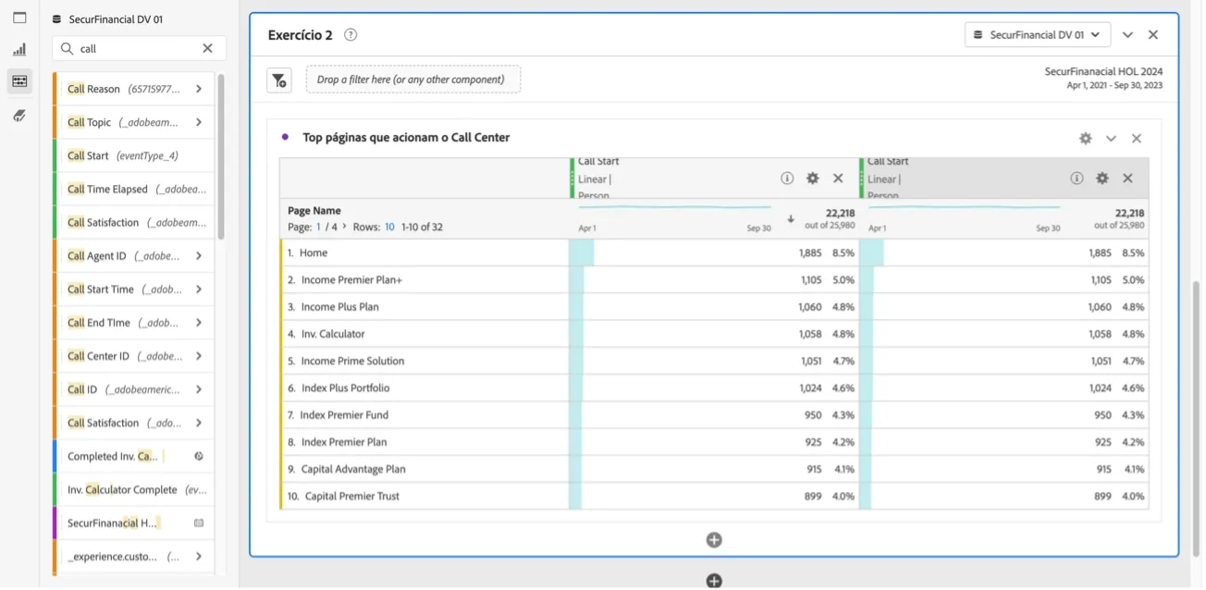The image size is (1206, 590).
Task: Open the Panels icon in left rail
Action: pos(19,18)
